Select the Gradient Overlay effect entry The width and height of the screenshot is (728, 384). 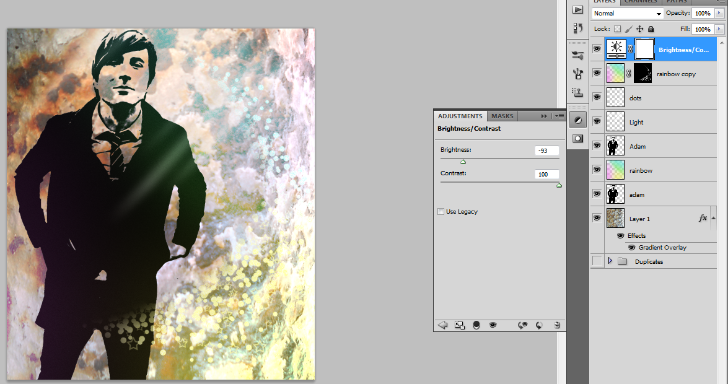coord(662,248)
